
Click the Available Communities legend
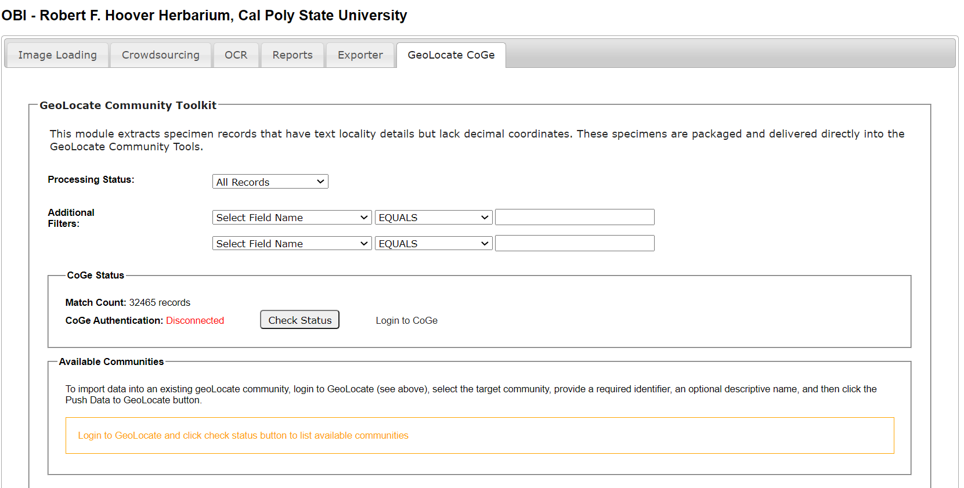coord(111,362)
